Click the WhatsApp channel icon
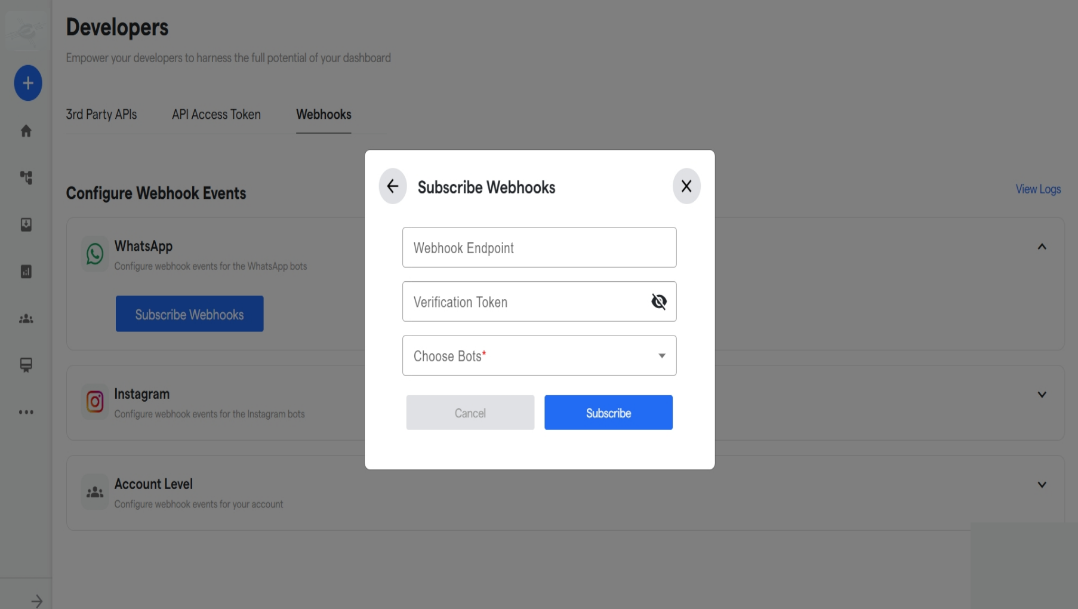Screen dimensions: 1078x609 tap(94, 253)
